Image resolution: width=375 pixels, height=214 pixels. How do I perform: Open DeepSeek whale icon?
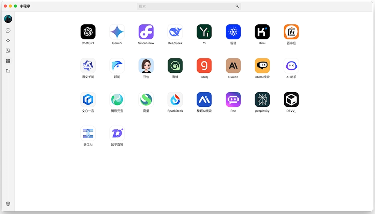[x=175, y=32]
